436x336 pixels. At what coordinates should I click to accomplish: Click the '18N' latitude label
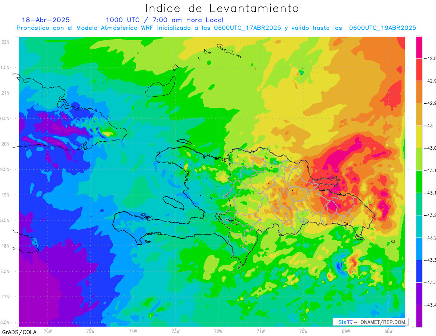[x=6, y=246]
